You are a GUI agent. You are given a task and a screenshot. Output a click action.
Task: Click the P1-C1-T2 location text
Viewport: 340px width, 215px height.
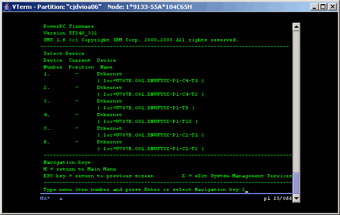pyautogui.click(x=150, y=149)
